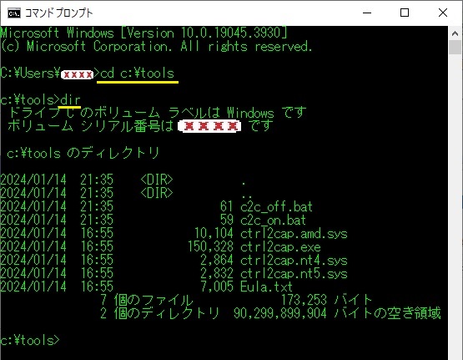Click the final c:¥tools> prompt
The width and height of the screenshot is (463, 360).
[30, 340]
